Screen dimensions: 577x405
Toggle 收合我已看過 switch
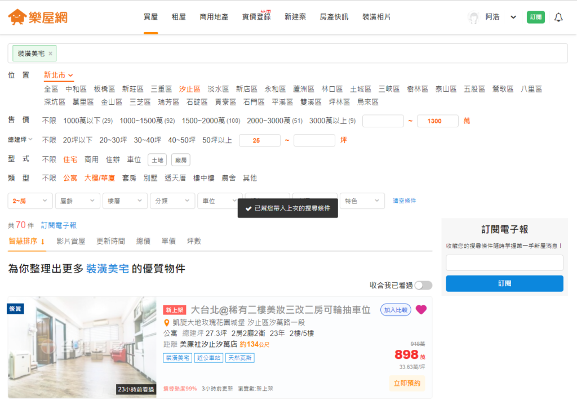423,286
